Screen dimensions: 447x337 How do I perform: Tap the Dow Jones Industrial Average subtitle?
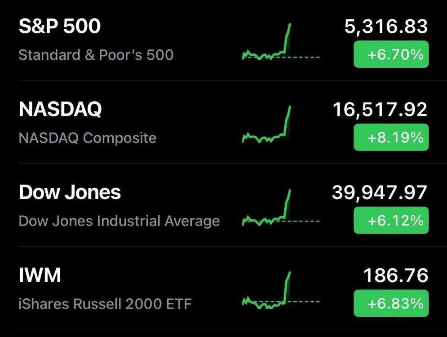119,221
